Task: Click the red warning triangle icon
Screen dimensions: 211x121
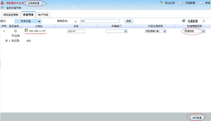Action: [2, 3]
